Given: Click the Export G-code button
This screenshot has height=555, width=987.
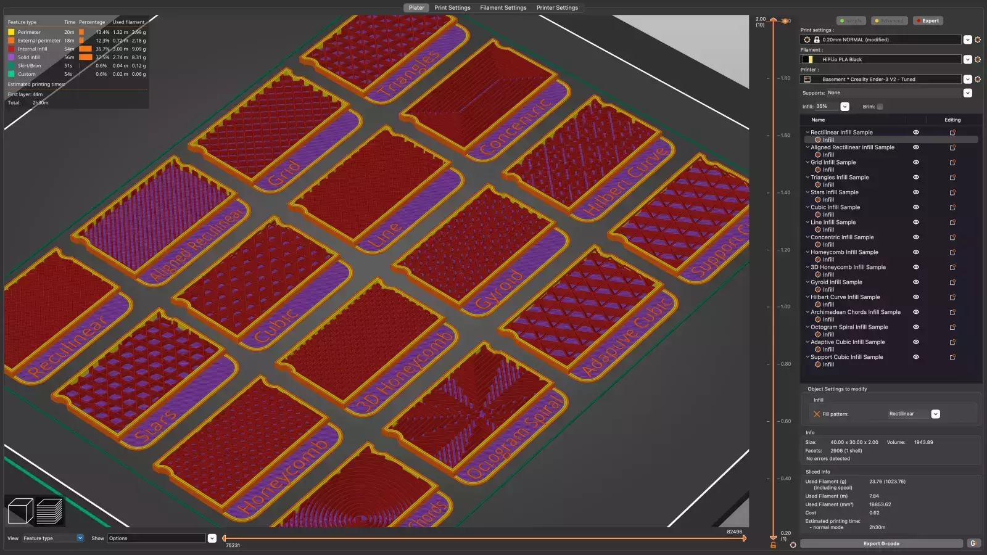Looking at the screenshot, I should click(881, 543).
